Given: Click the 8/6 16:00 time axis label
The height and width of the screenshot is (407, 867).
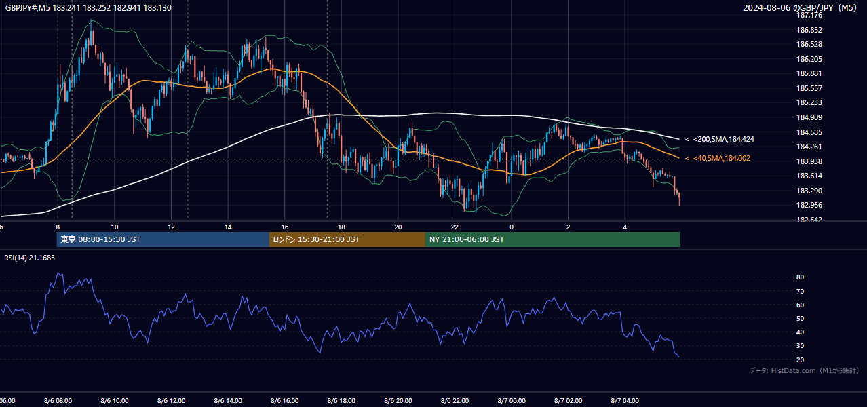Looking at the screenshot, I should point(285,401).
